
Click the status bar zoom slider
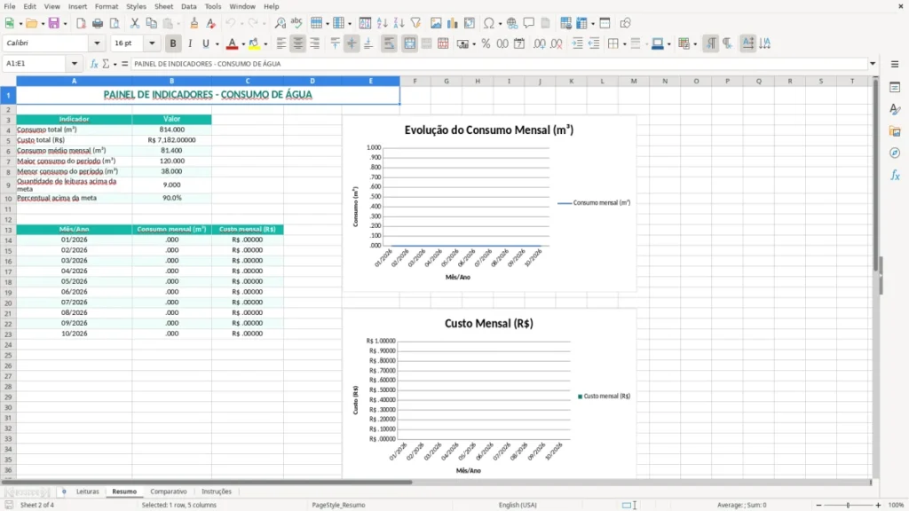(848, 505)
